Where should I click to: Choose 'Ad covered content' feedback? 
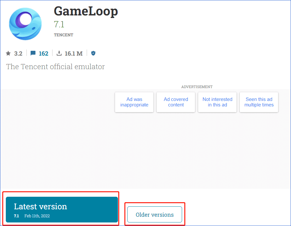point(176,102)
